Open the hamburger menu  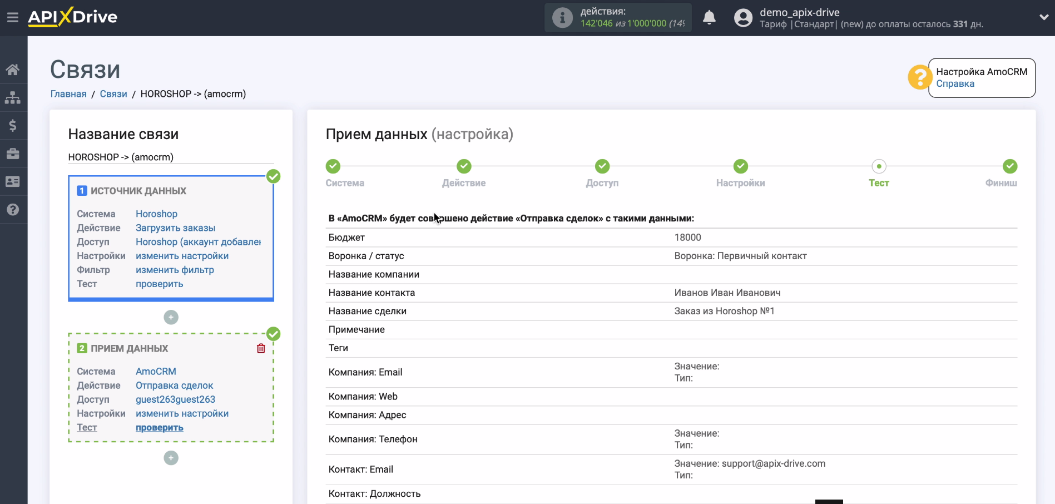click(13, 18)
